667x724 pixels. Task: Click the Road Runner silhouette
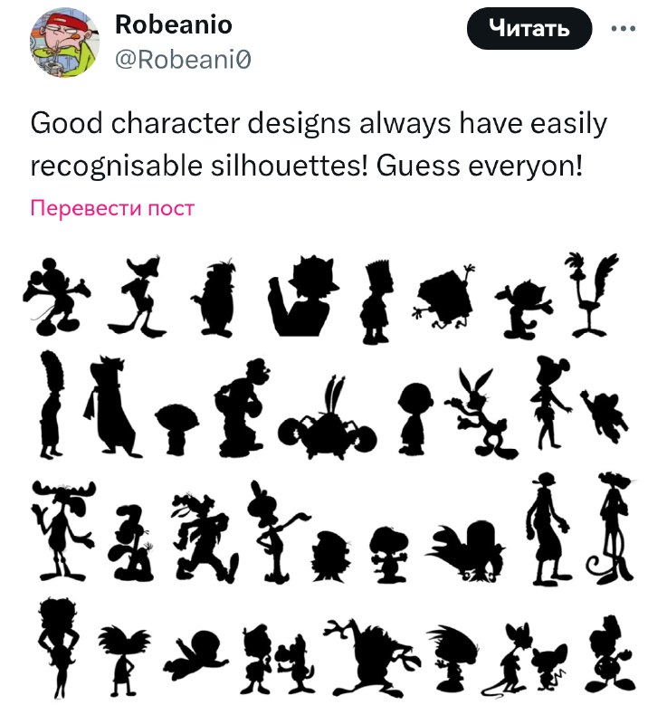(592, 294)
